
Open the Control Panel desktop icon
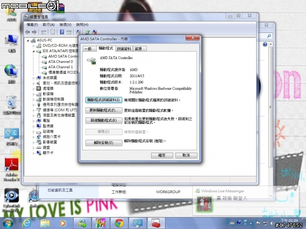(x=11, y=137)
